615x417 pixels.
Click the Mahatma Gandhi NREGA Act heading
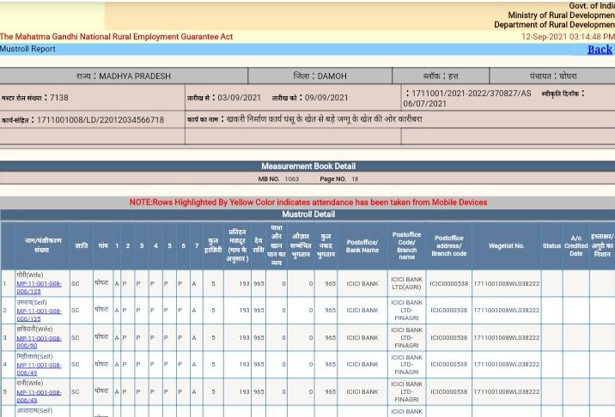[x=116, y=37]
